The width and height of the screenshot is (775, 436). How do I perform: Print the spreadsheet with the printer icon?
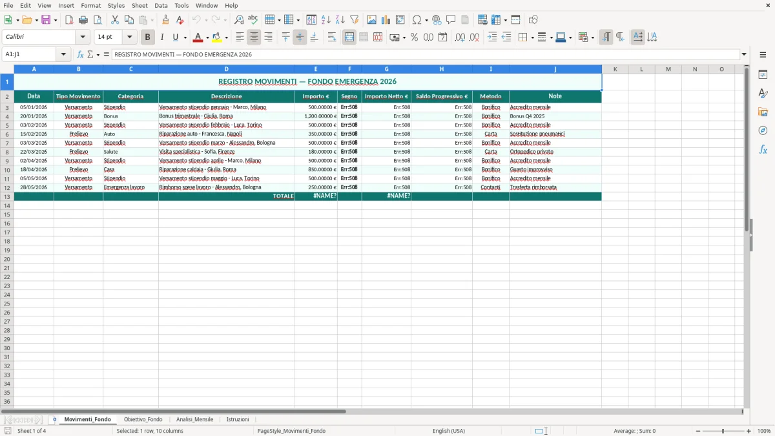[x=83, y=20]
